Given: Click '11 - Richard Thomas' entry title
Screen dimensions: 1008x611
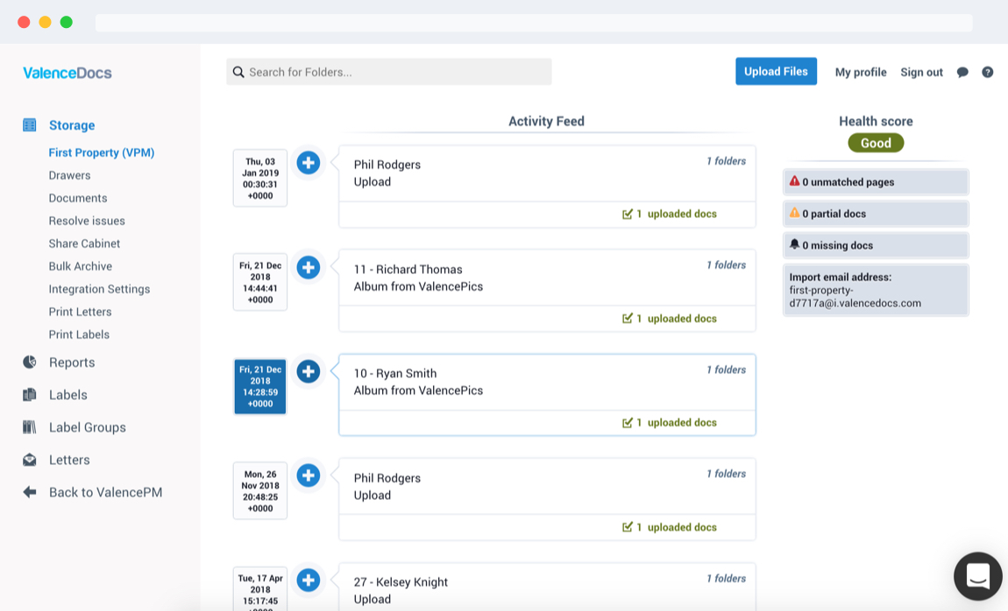Looking at the screenshot, I should (408, 270).
